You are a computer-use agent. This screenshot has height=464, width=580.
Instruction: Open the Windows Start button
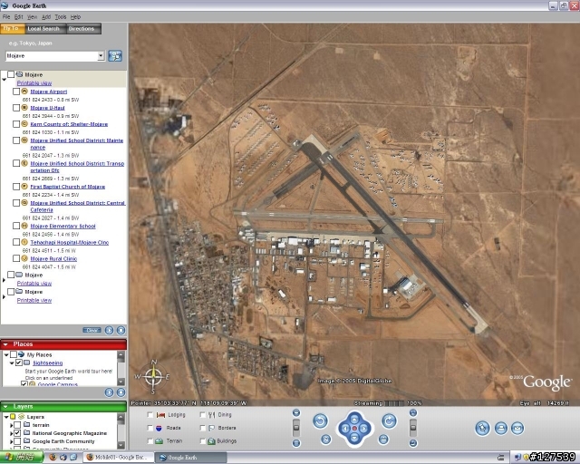(x=22, y=458)
